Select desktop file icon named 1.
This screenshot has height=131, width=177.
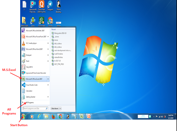(24, 6)
